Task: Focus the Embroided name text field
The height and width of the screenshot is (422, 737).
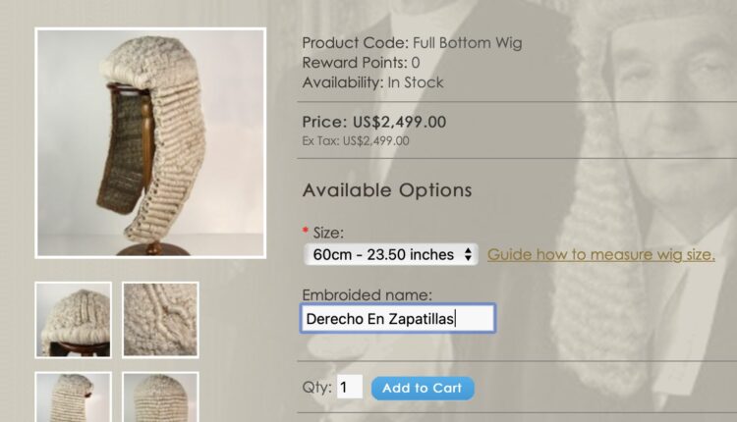Action: (398, 319)
